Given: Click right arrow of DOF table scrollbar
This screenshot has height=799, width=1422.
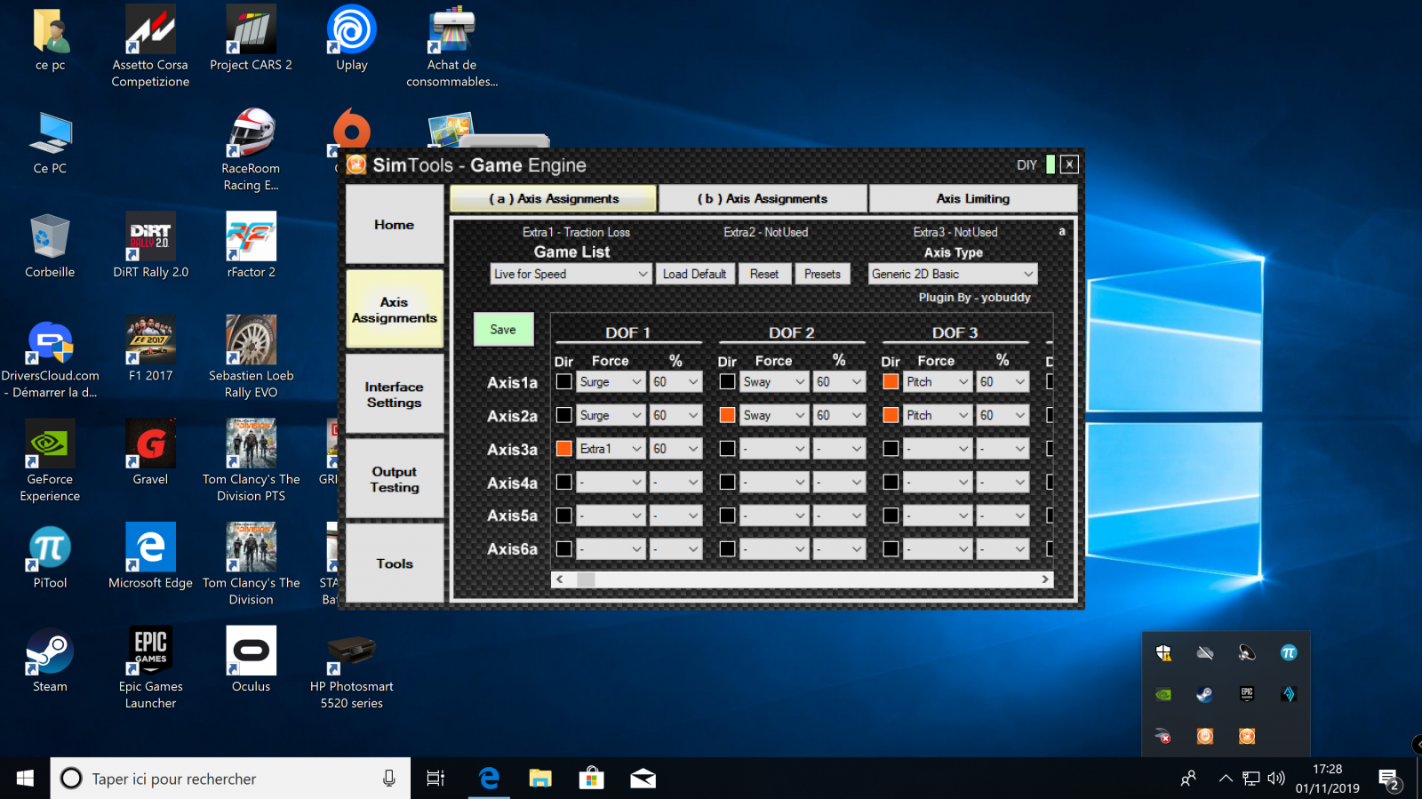Looking at the screenshot, I should point(1045,579).
